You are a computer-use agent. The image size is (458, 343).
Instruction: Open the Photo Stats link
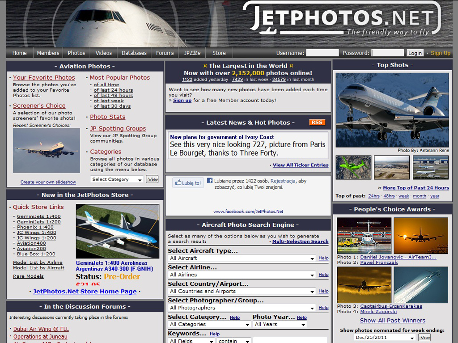[x=107, y=117]
